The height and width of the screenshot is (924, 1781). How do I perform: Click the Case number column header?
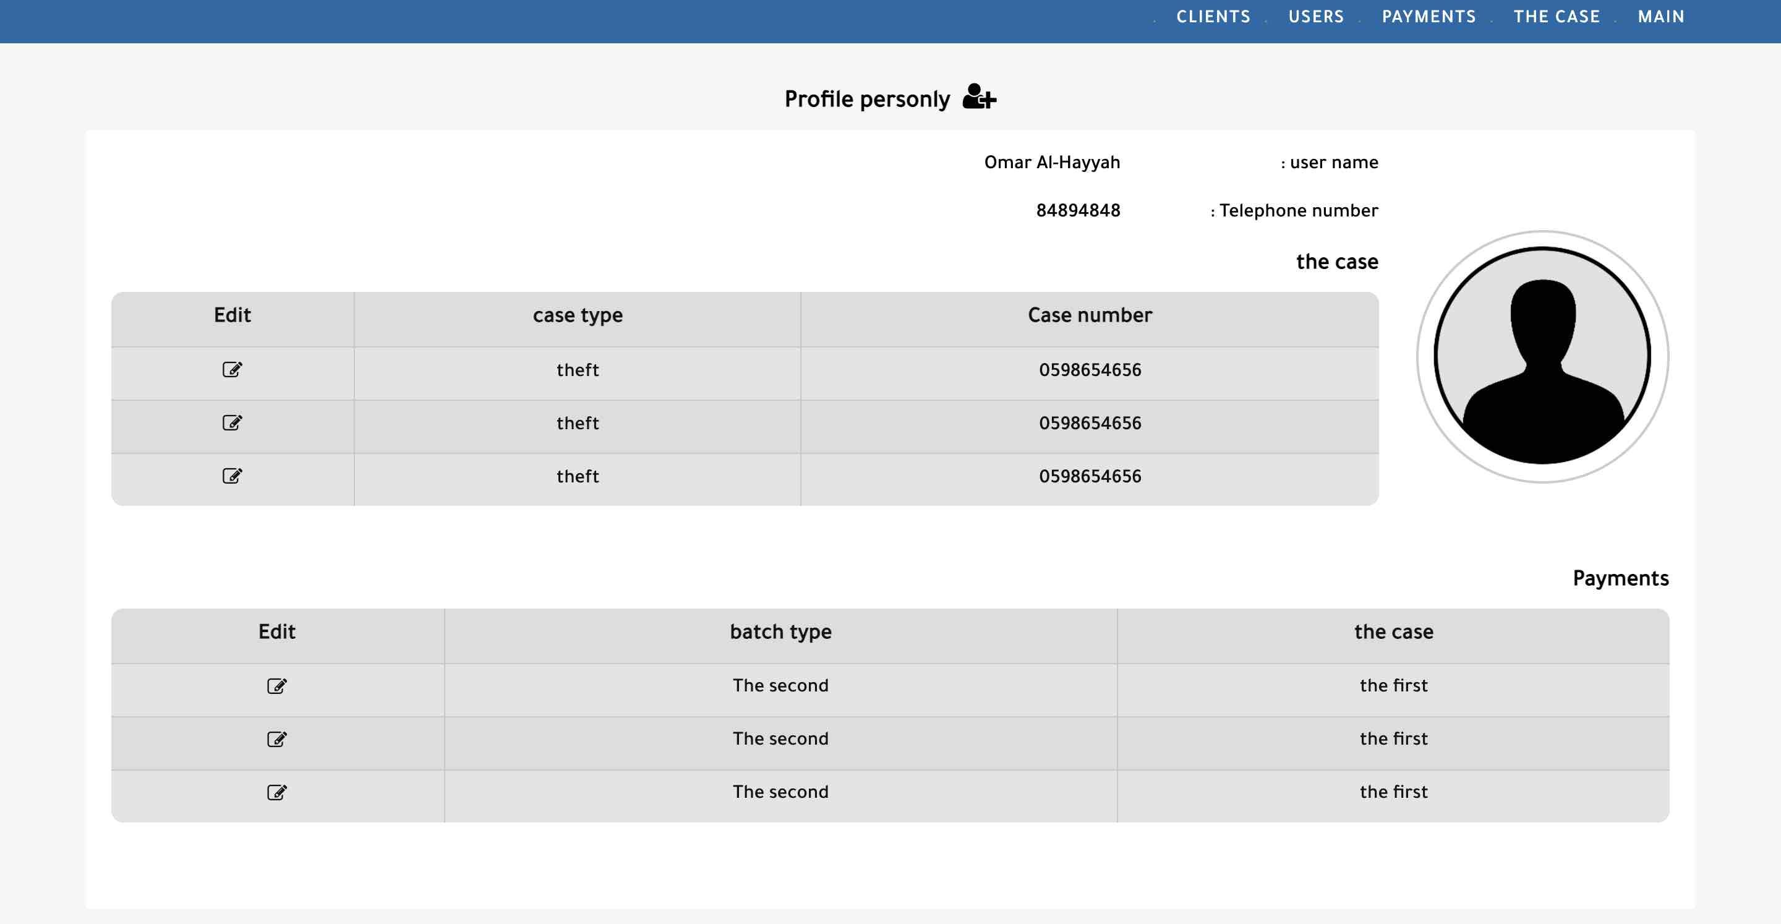[1090, 315]
